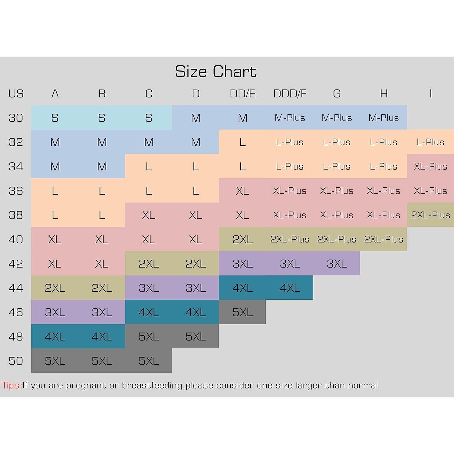Select the 5XL cell under column C in row 50
This screenshot has width=454, height=454.
pyautogui.click(x=149, y=361)
